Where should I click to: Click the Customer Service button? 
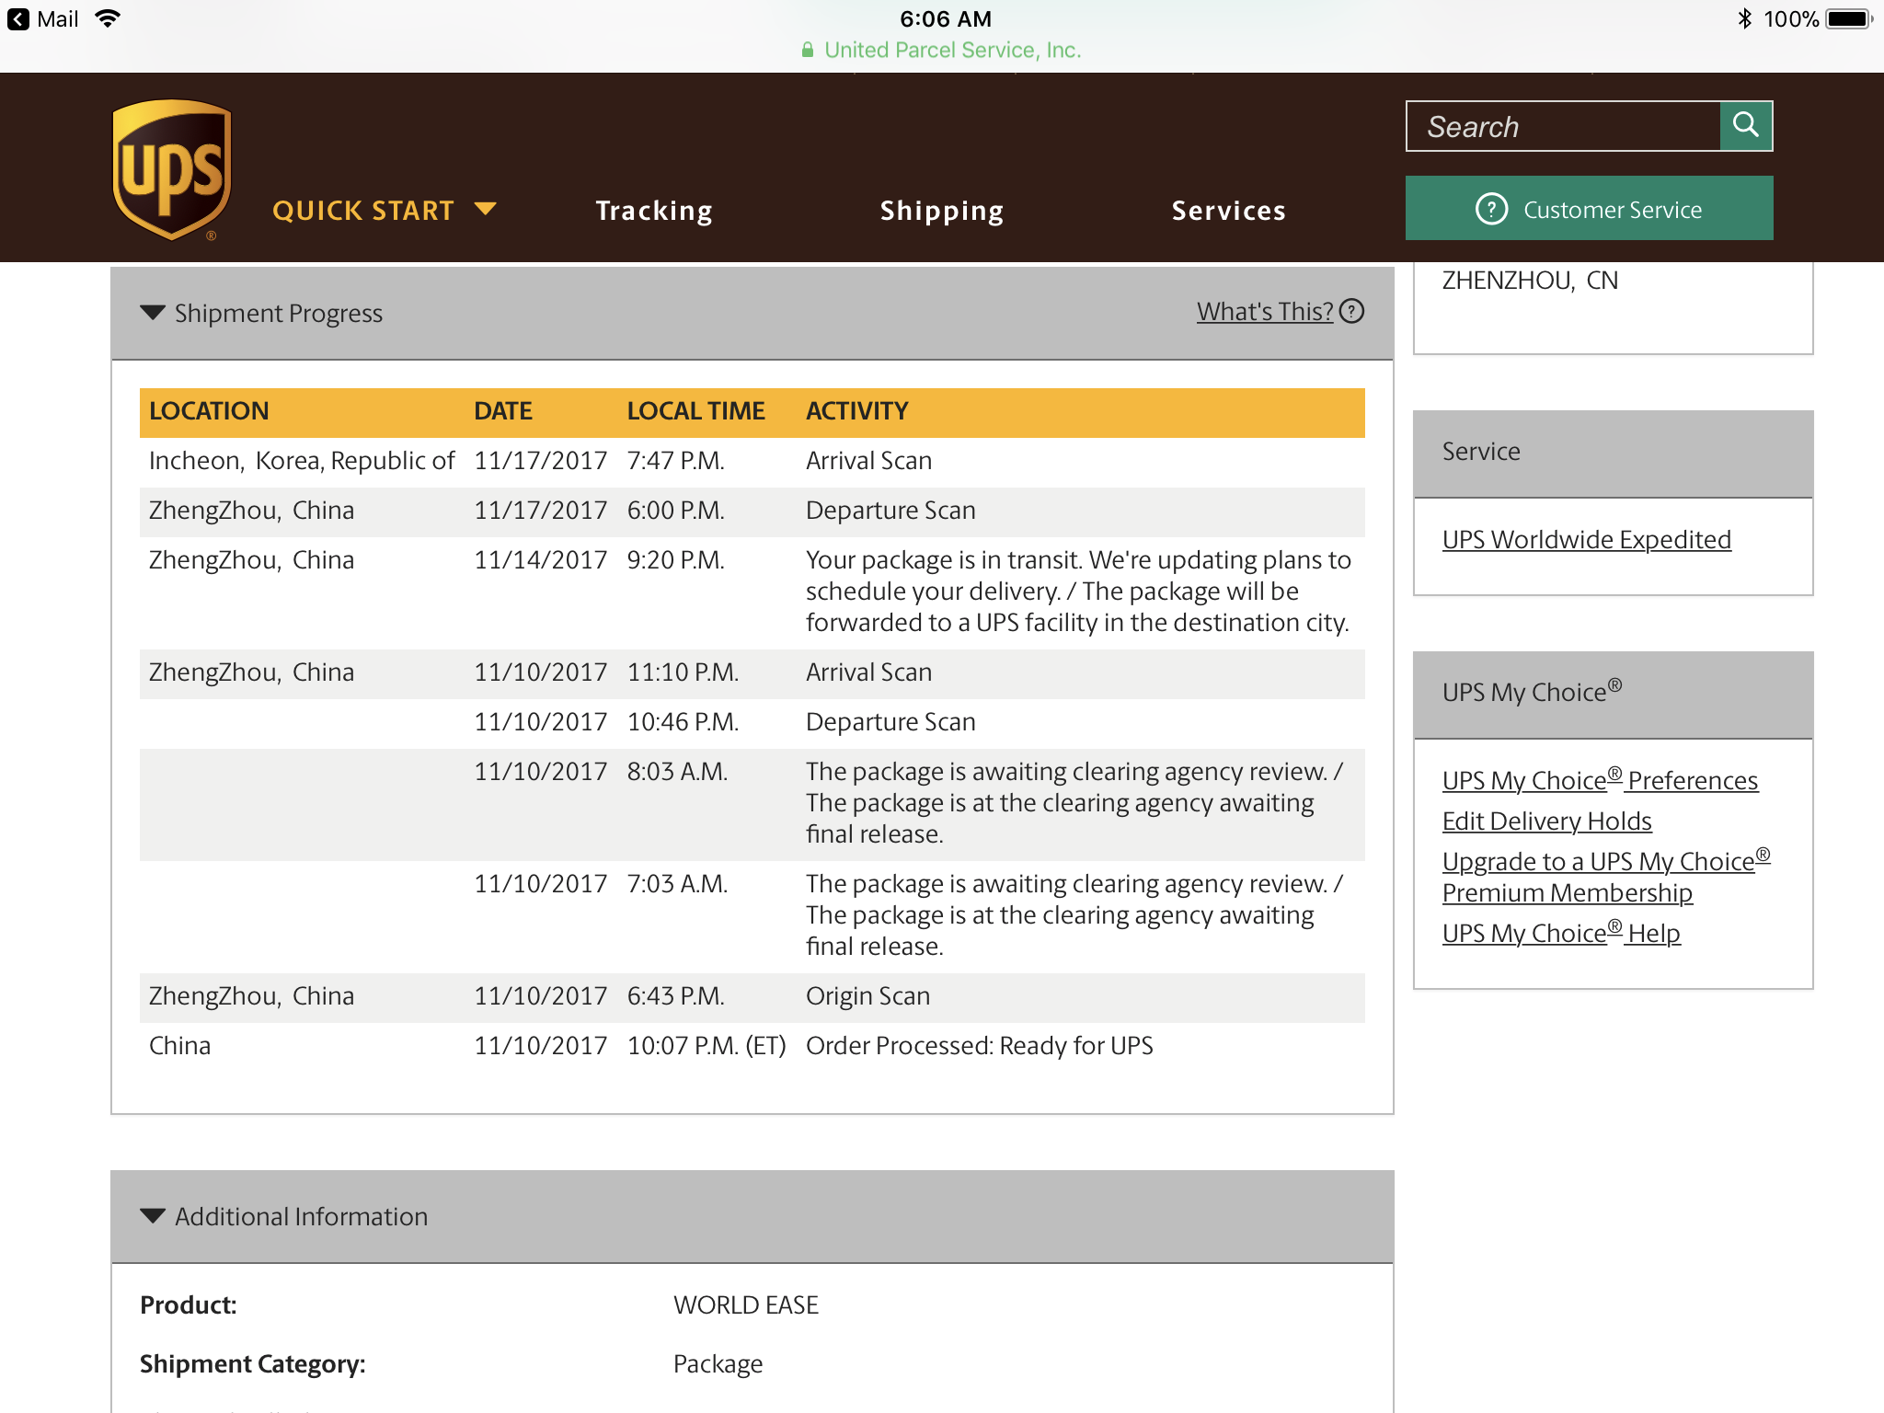click(x=1589, y=209)
